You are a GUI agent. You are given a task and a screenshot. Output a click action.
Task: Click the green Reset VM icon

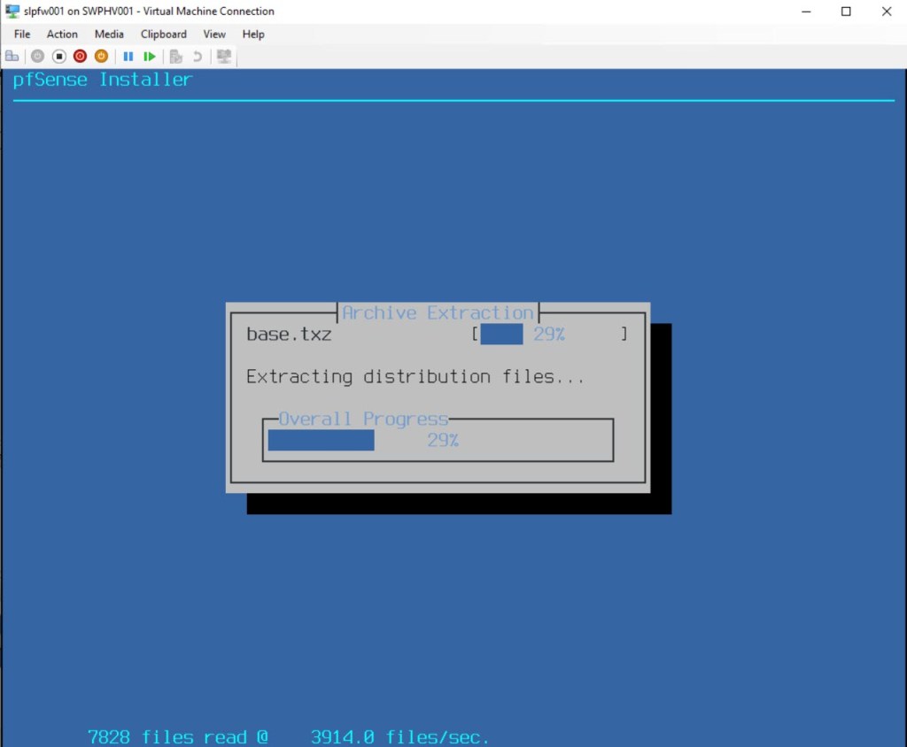pos(150,56)
